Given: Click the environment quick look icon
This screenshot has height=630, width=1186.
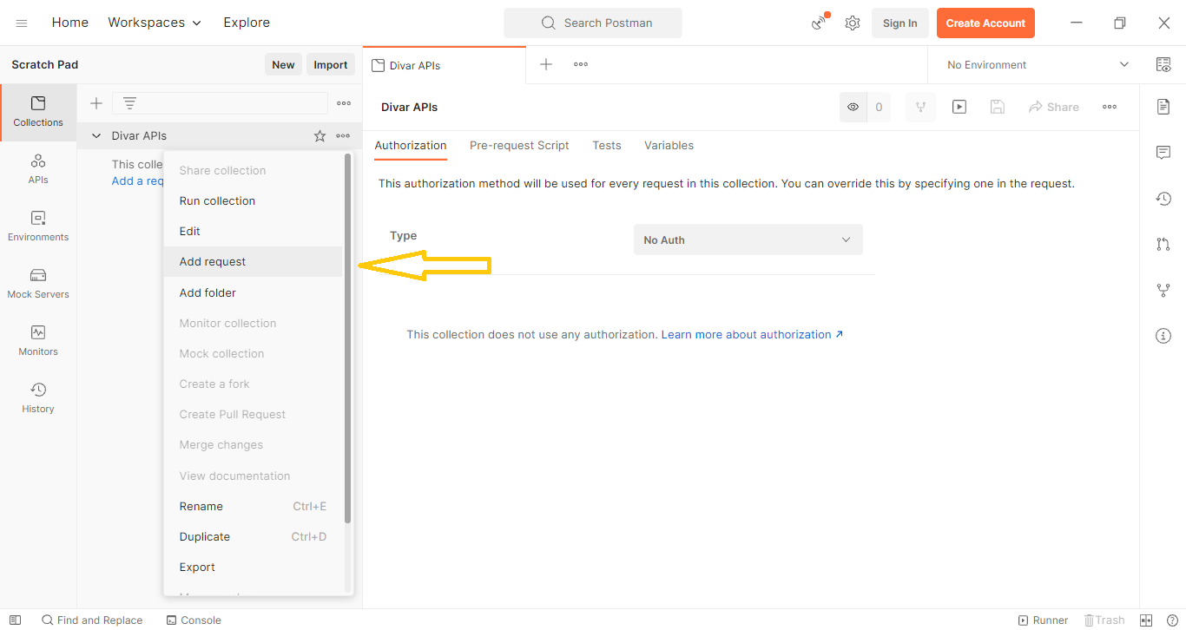Looking at the screenshot, I should [1163, 64].
